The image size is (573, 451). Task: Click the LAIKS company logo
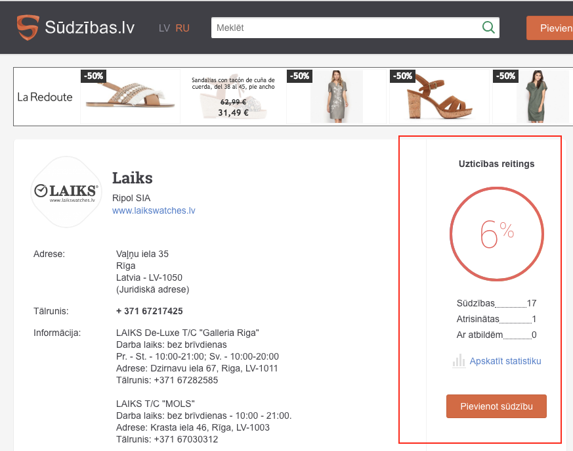66,191
